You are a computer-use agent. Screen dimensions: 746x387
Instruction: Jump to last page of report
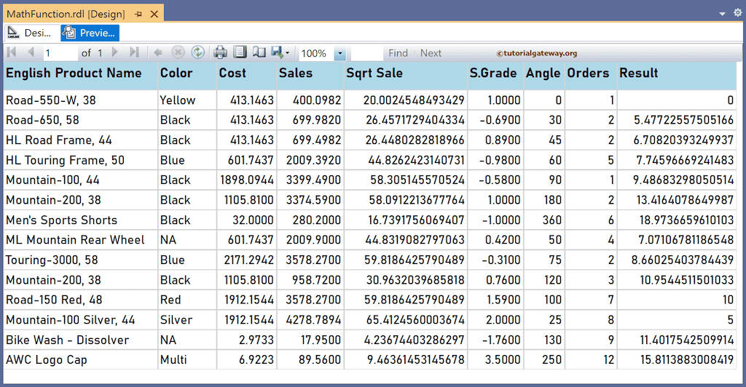tap(134, 52)
